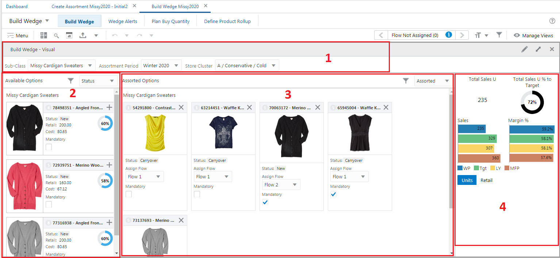This screenshot has width=560, height=258.
Task: Click the 60% progress ring on item 78498351
Action: 105,124
